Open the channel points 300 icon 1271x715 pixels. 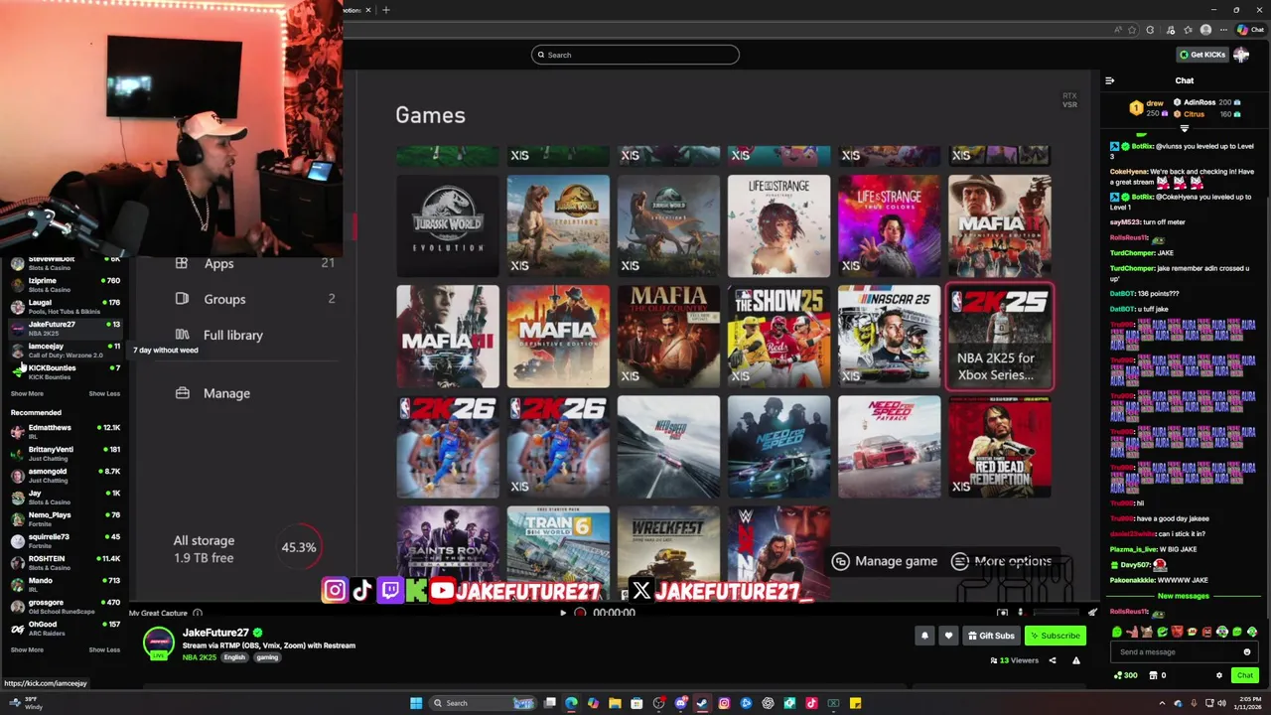tap(1126, 675)
